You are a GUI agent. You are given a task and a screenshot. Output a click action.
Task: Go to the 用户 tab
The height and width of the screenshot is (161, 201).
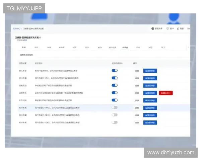point(87,48)
